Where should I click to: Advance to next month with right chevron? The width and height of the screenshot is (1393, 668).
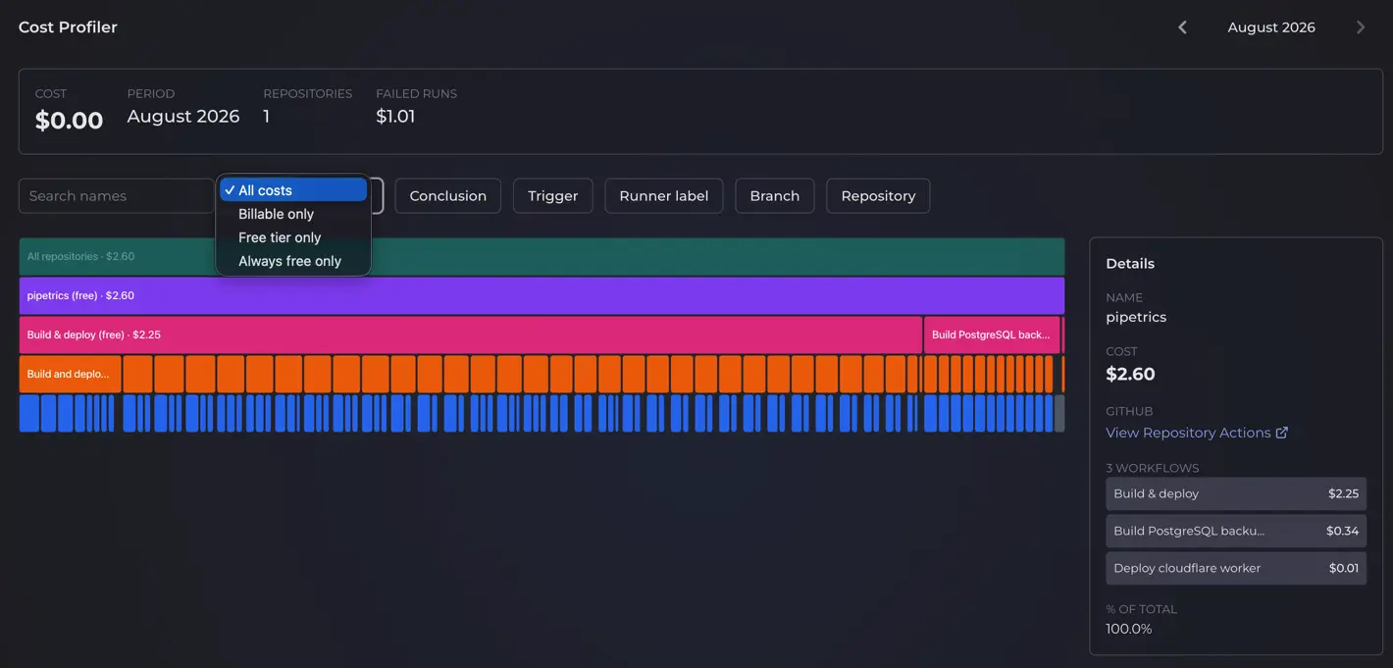(x=1361, y=27)
